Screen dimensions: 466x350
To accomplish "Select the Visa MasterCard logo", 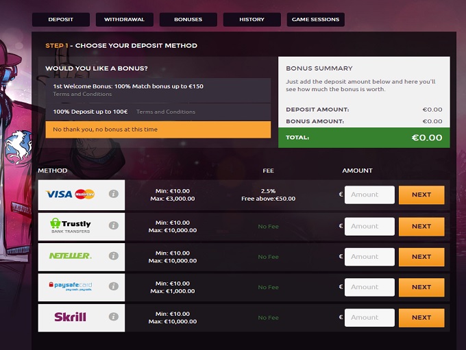I will coord(70,195).
